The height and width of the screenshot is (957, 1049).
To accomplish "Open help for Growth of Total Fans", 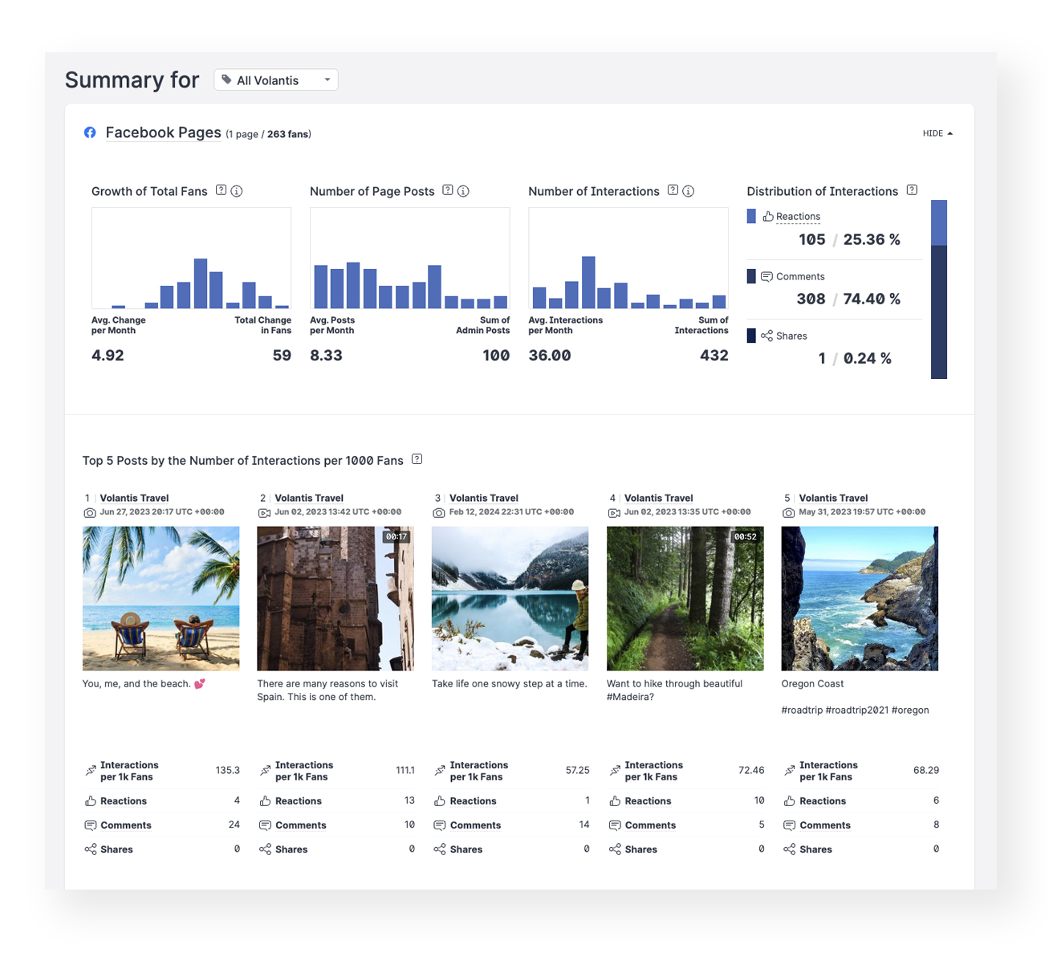I will tap(221, 190).
